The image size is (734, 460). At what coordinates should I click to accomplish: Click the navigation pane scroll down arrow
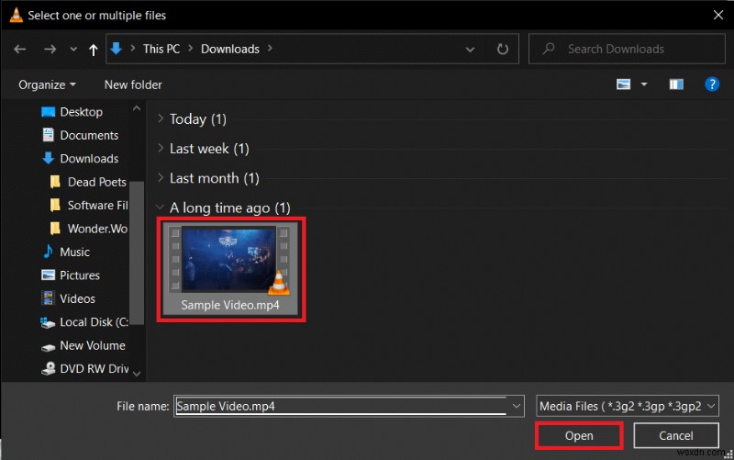(136, 374)
